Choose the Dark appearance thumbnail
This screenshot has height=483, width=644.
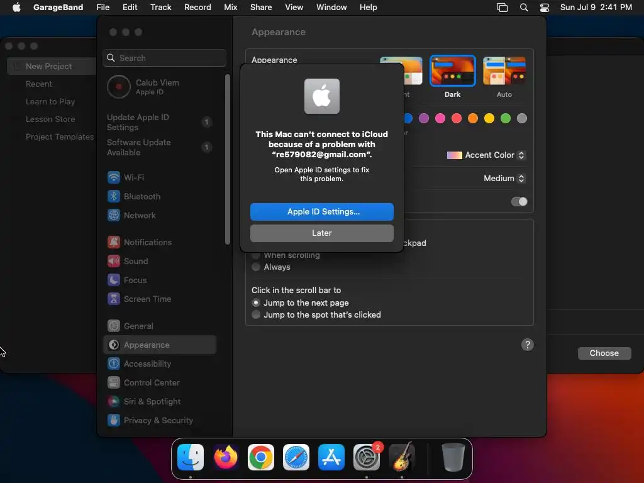[x=452, y=70]
